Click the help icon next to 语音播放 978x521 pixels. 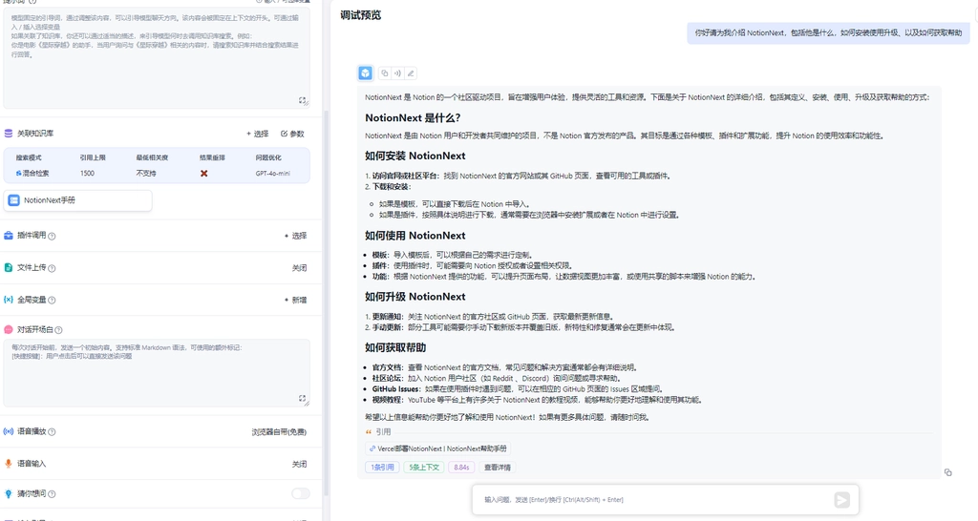tap(52, 432)
